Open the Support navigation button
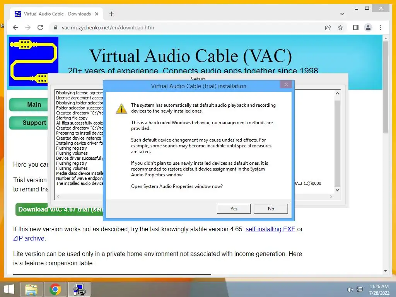Image resolution: width=396 pixels, height=297 pixels. coord(29,123)
